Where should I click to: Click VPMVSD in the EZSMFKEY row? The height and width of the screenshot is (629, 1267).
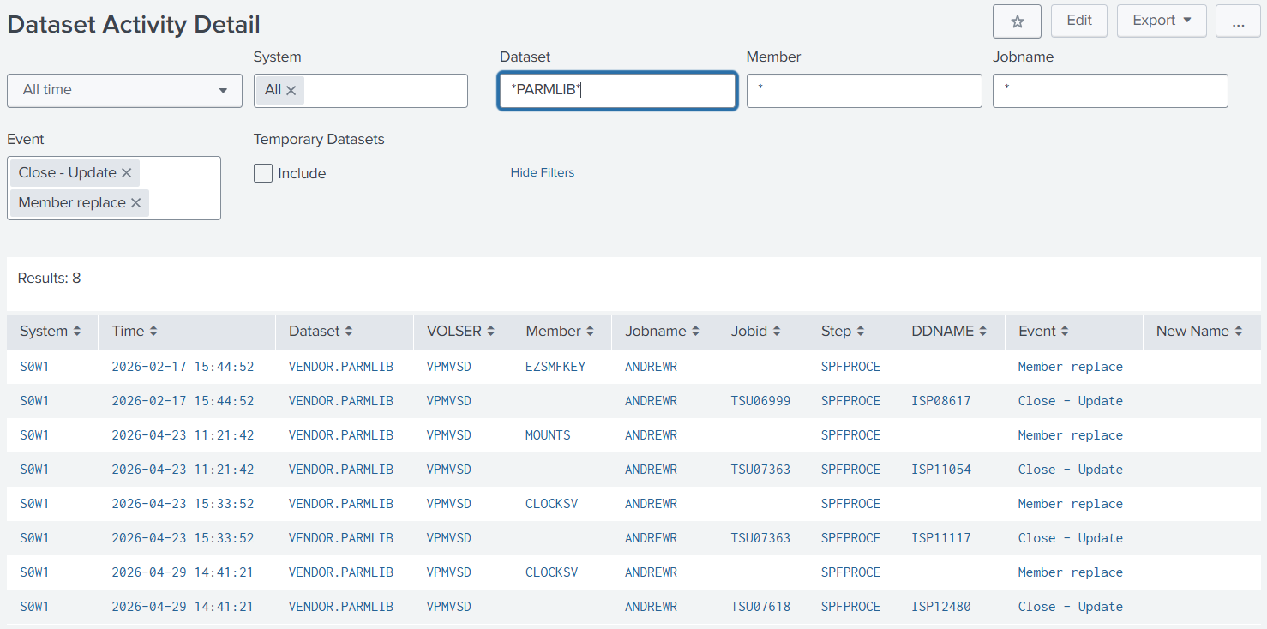[x=449, y=367]
